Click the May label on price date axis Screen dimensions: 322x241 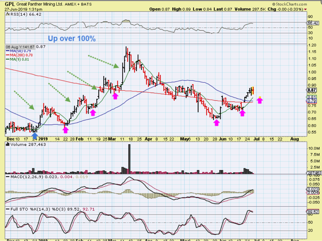click(x=184, y=139)
